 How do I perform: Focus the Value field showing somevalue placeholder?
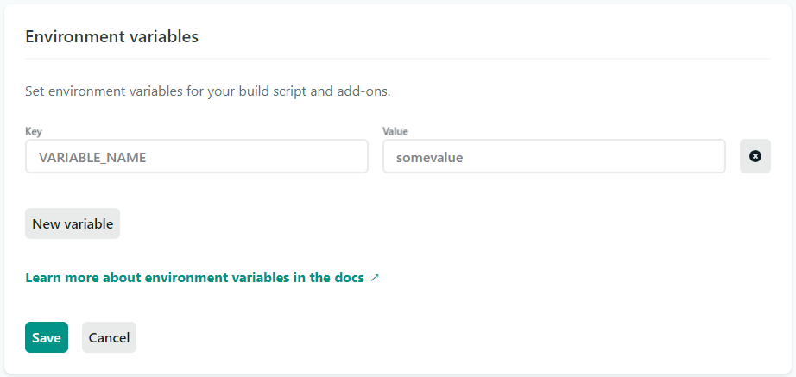tap(553, 156)
